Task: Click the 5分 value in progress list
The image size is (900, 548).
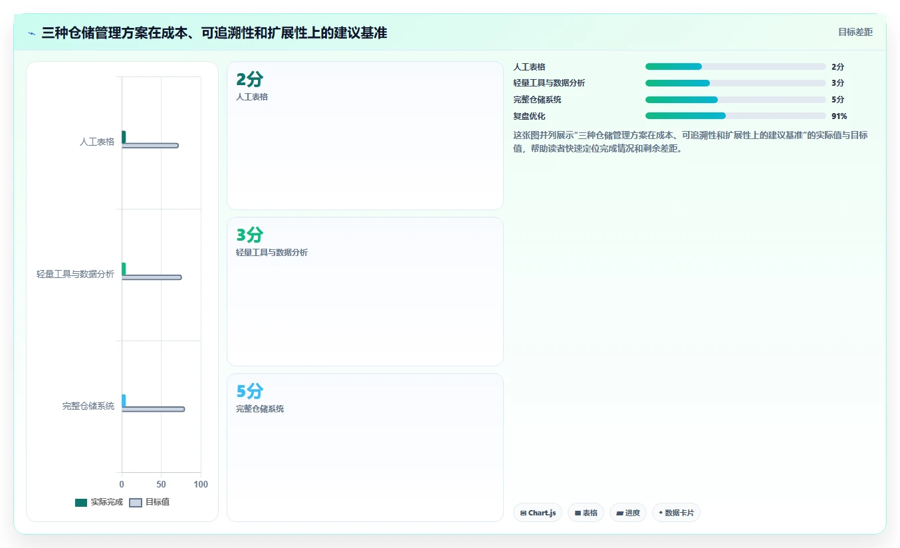Action: point(838,100)
